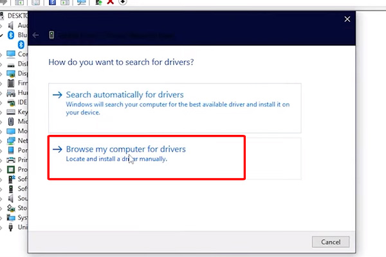This screenshot has width=386, height=257.
Task: Choose Browse my computer for drivers
Action: [175, 159]
